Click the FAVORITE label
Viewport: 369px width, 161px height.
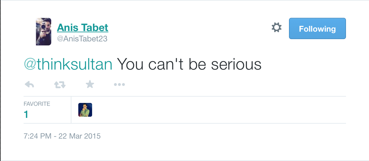point(37,104)
